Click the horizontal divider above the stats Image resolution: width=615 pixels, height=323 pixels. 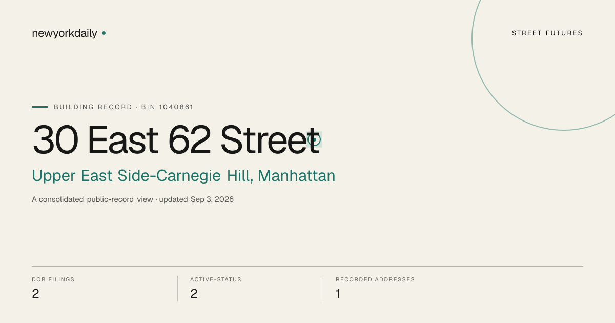pyautogui.click(x=307, y=266)
